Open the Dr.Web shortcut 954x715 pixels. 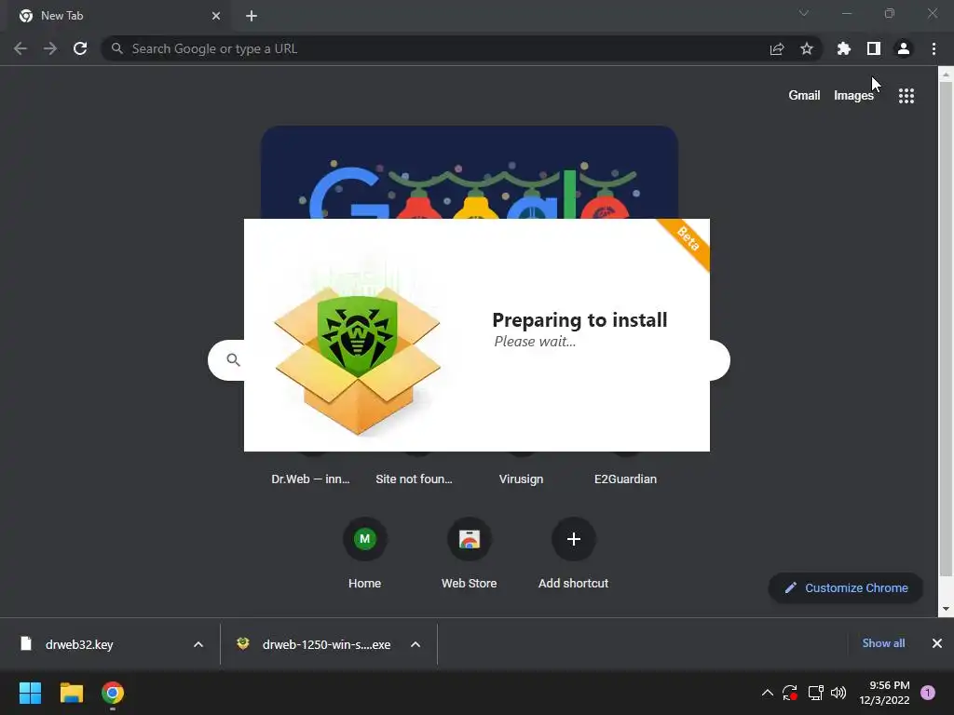coord(311,479)
